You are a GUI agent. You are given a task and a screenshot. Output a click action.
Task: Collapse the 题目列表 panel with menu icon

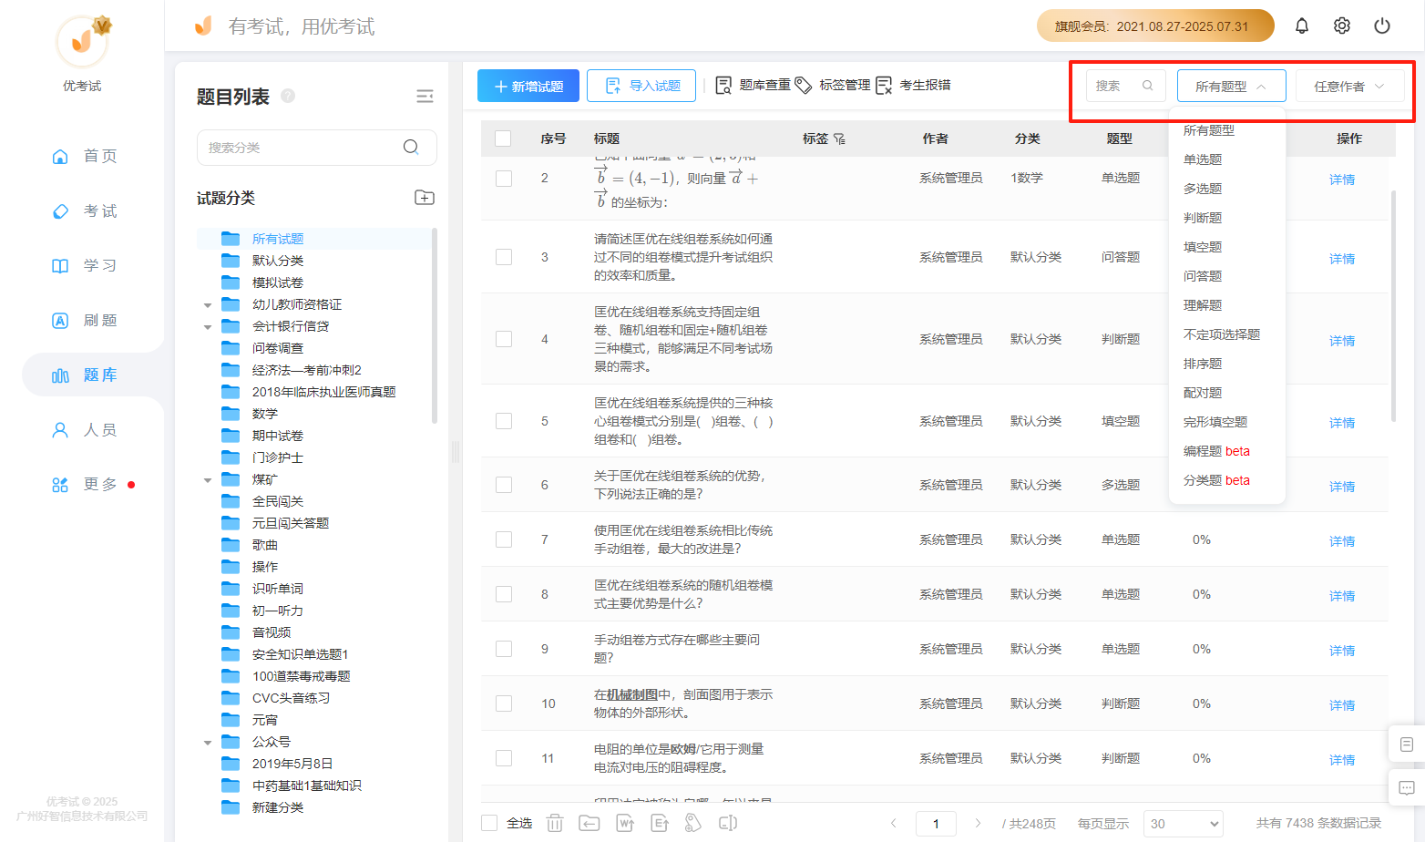(x=425, y=97)
